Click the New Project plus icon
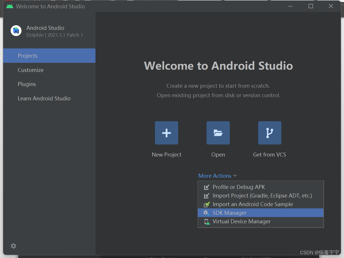This screenshot has width=344, height=258. coord(167,133)
